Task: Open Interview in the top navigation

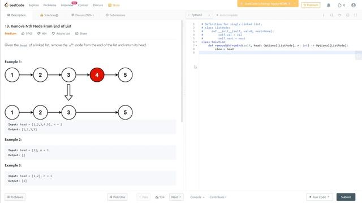Action: 67,5
